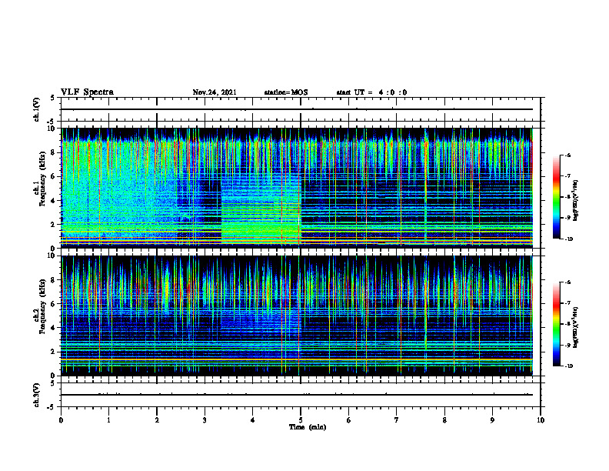
Task: Click the ch.1 spectrogram color bar
Action: [x=556, y=197]
